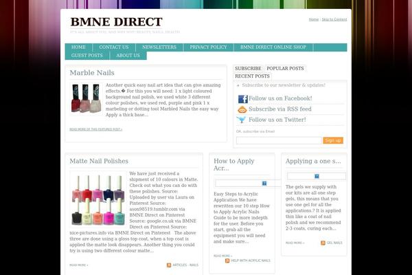Image resolution: width=412 pixels, height=275 pixels.
Task: Click the Twitter bird icon
Action: (x=241, y=120)
